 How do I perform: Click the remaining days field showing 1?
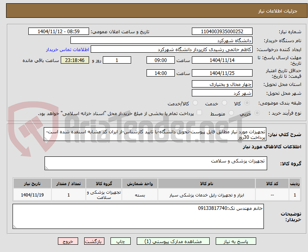117,60
